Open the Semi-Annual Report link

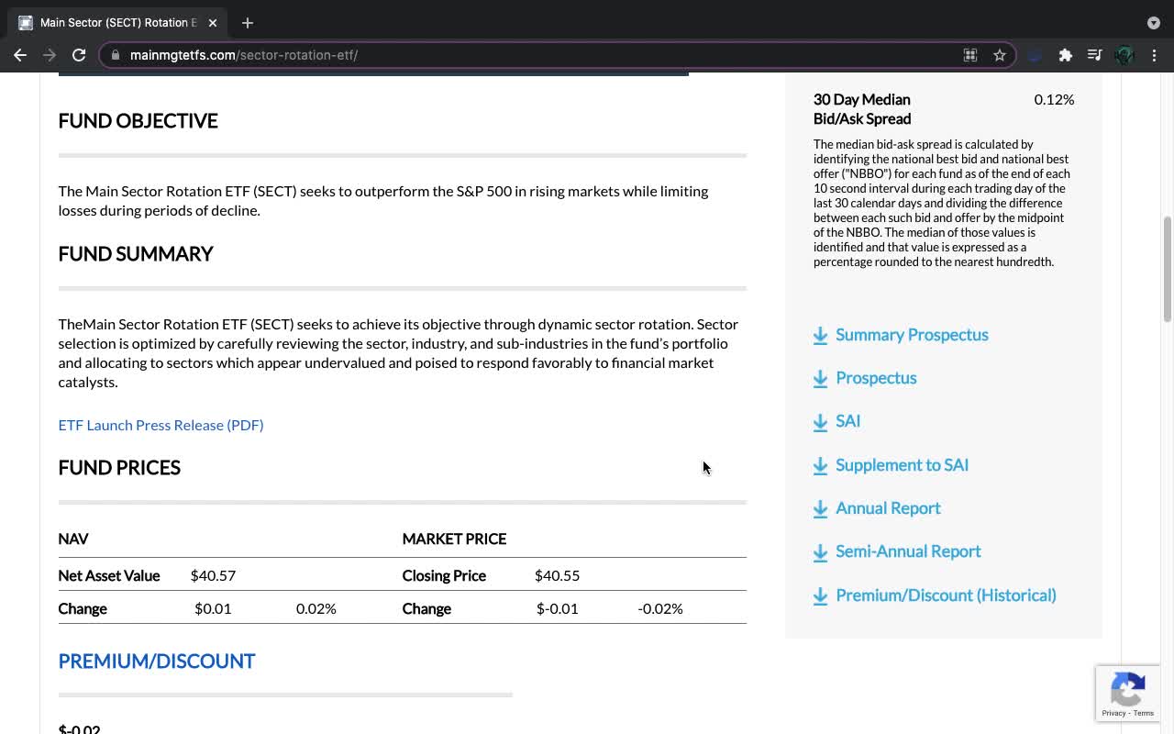coord(908,551)
